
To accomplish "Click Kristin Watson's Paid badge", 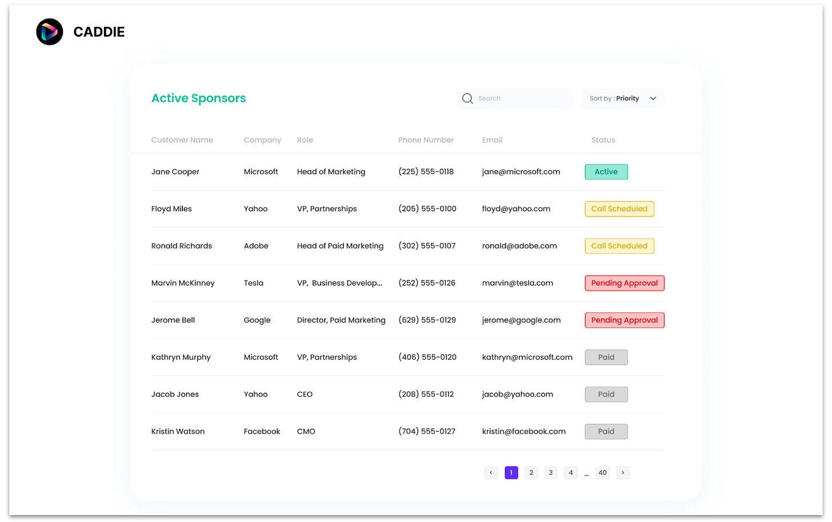I will [x=606, y=432].
